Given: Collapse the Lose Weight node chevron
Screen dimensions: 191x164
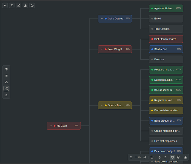Looking at the screenshot, I should 102,49.
